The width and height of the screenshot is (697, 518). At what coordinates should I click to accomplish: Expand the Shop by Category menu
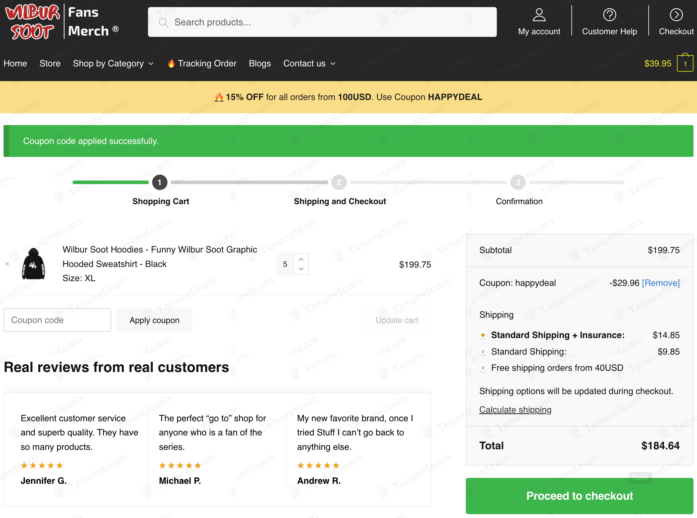pos(114,63)
